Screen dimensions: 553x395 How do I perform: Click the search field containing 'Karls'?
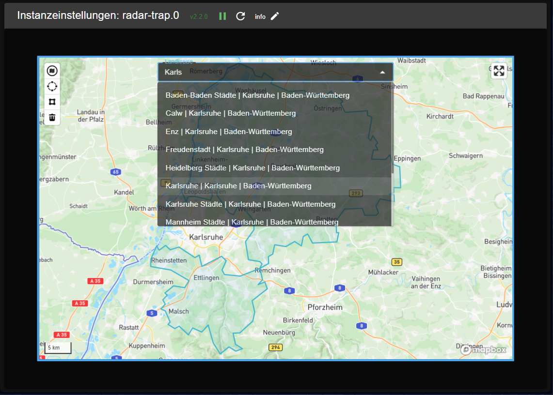[275, 72]
